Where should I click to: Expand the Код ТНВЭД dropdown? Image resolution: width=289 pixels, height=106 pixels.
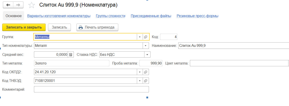coord(140,81)
